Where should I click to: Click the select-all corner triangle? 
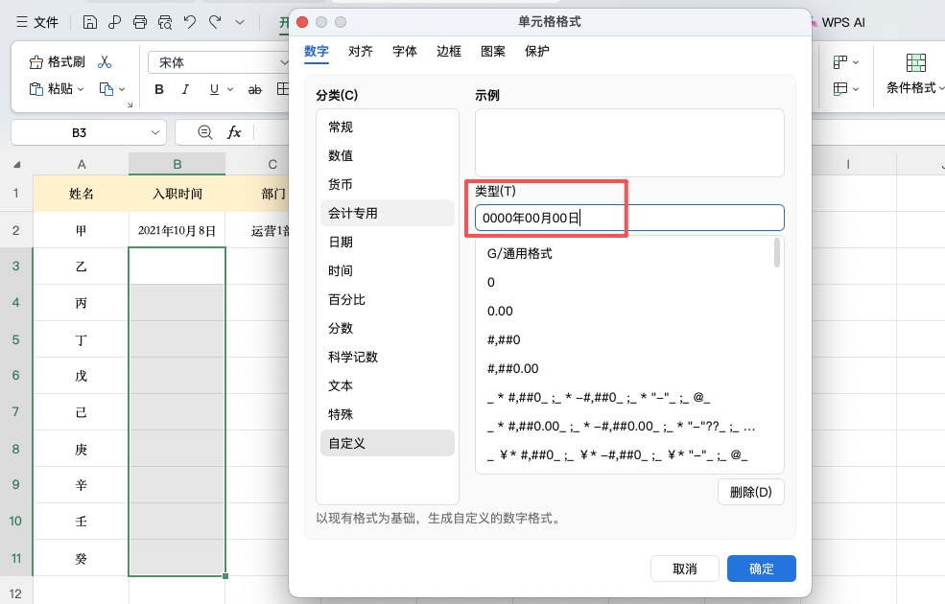[x=17, y=164]
